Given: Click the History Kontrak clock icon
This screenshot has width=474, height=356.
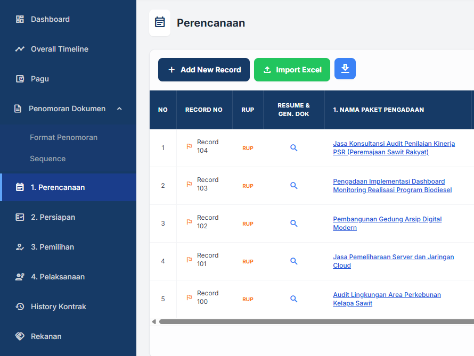Looking at the screenshot, I should click(x=20, y=307).
